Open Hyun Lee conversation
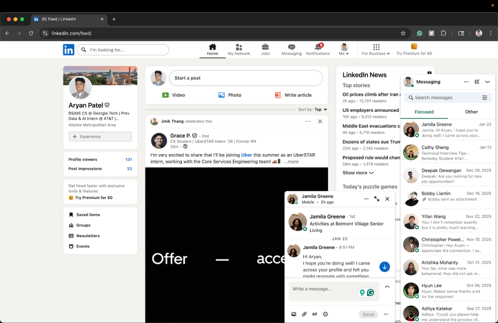Viewport: 498px width, 323px height. coord(448,291)
